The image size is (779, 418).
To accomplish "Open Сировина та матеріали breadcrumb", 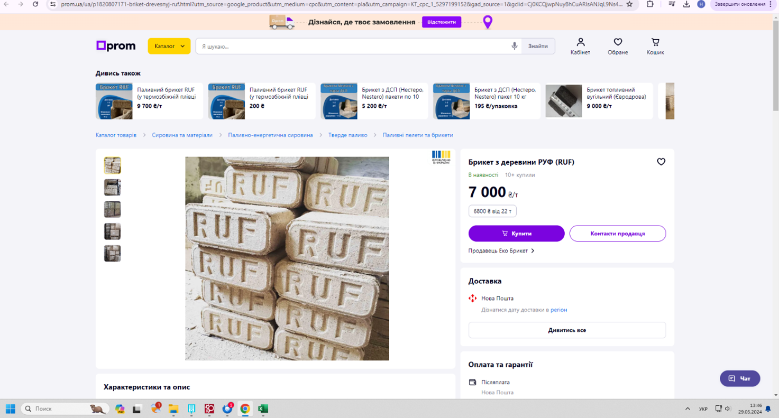I will point(182,135).
